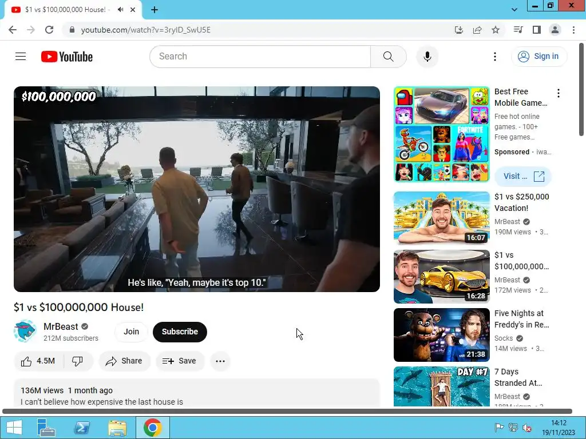Save the video to a playlist
Image resolution: width=586 pixels, height=439 pixels.
pos(180,361)
